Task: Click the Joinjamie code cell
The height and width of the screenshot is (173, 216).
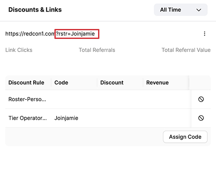Action: click(x=66, y=118)
